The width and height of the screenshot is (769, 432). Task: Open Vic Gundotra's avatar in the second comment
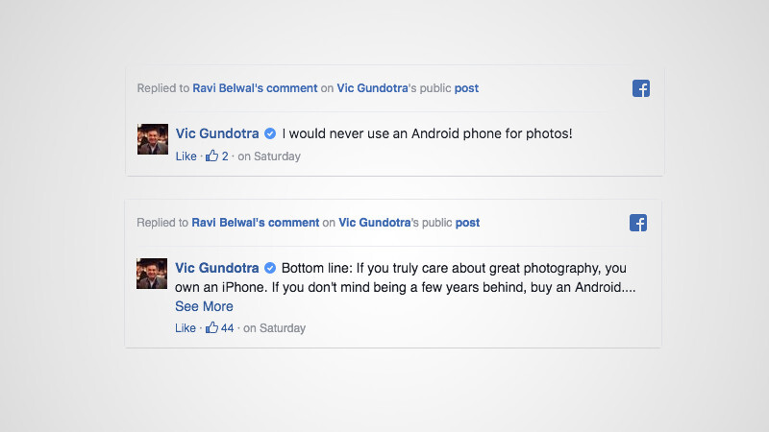click(x=153, y=274)
